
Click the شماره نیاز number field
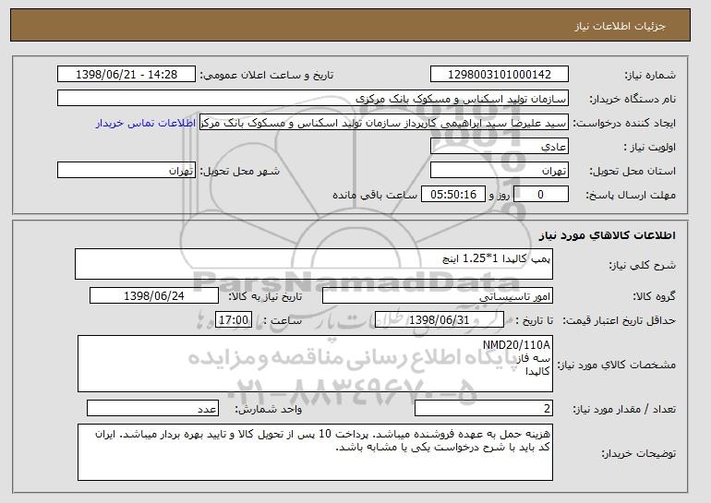(x=500, y=75)
